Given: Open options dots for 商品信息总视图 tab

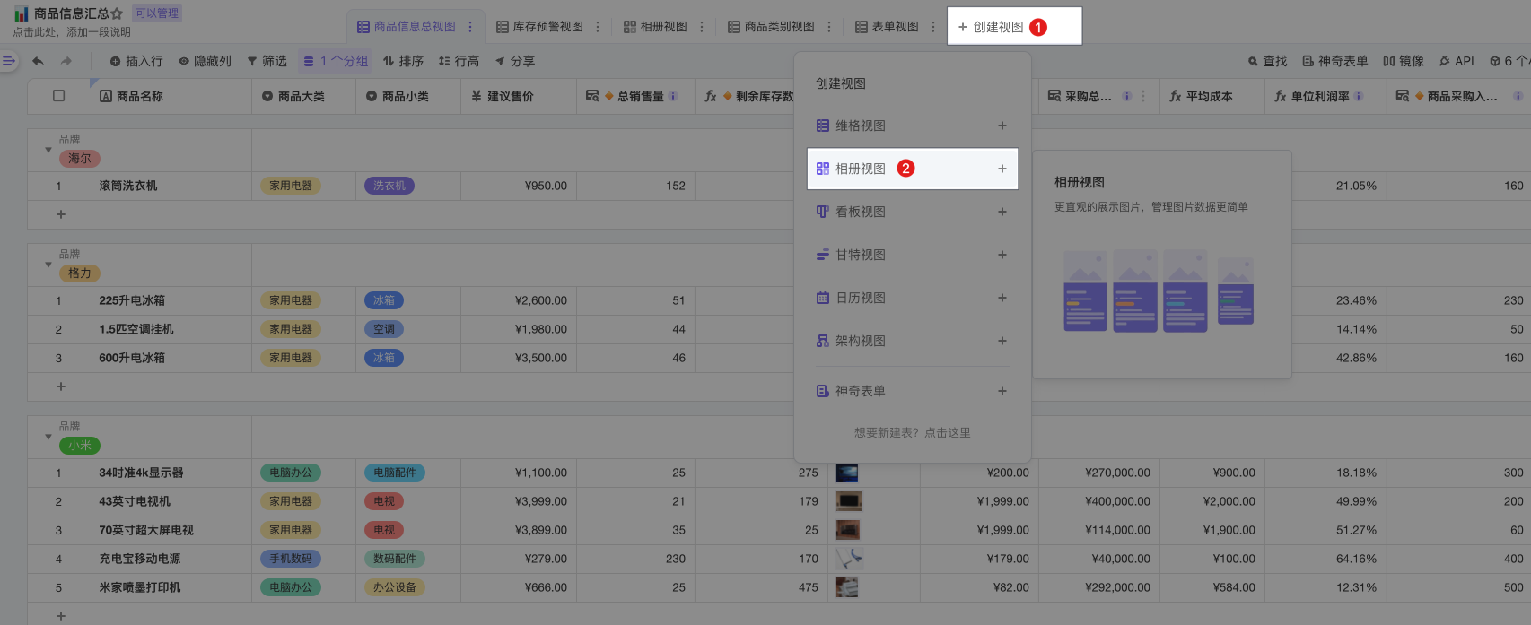Looking at the screenshot, I should [x=470, y=27].
